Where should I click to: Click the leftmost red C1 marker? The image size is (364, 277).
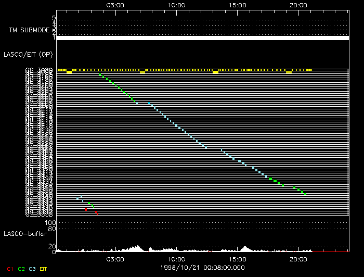[86, 209]
